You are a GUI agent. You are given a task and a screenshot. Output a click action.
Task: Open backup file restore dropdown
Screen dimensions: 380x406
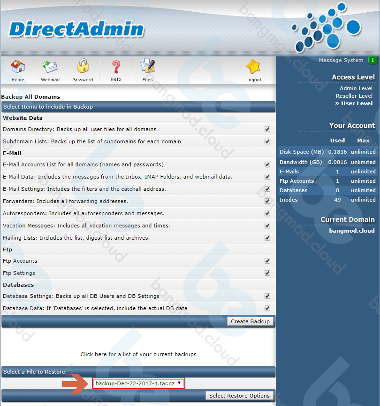(138, 383)
